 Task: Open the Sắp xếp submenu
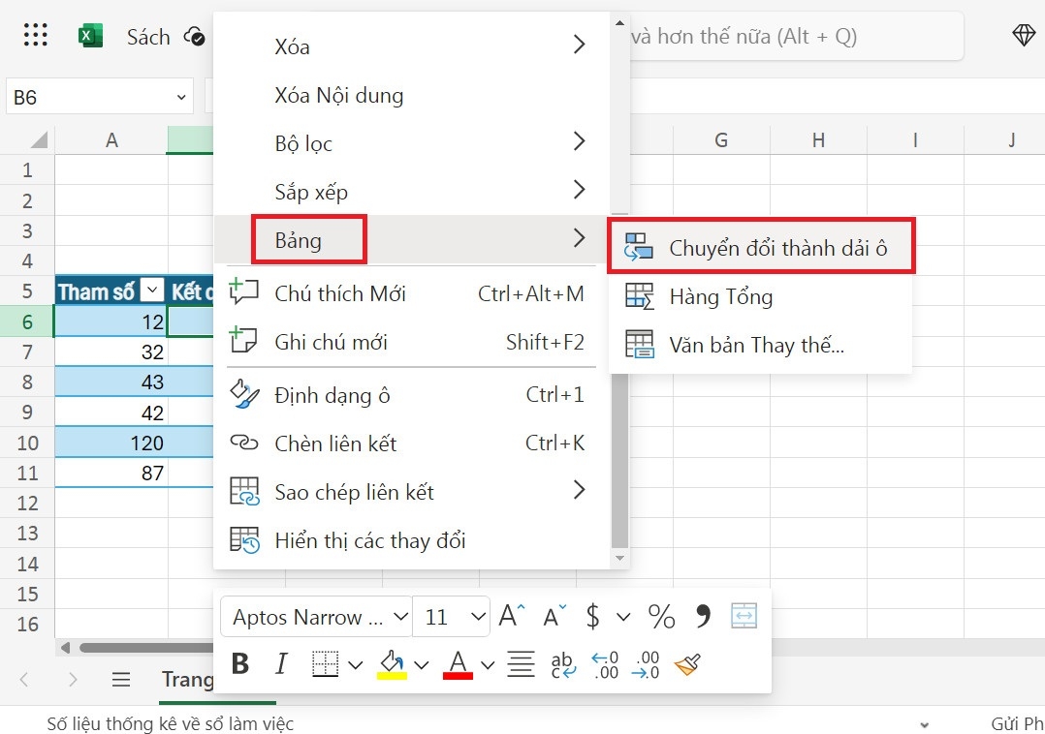[x=411, y=192]
